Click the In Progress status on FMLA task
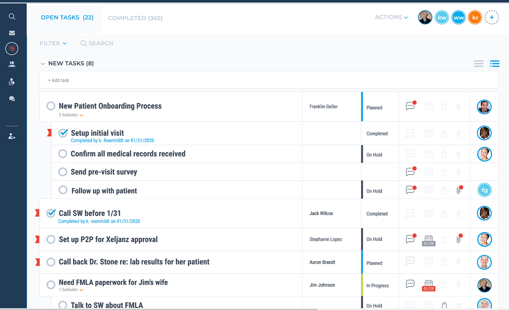509x310 pixels. coord(377,286)
